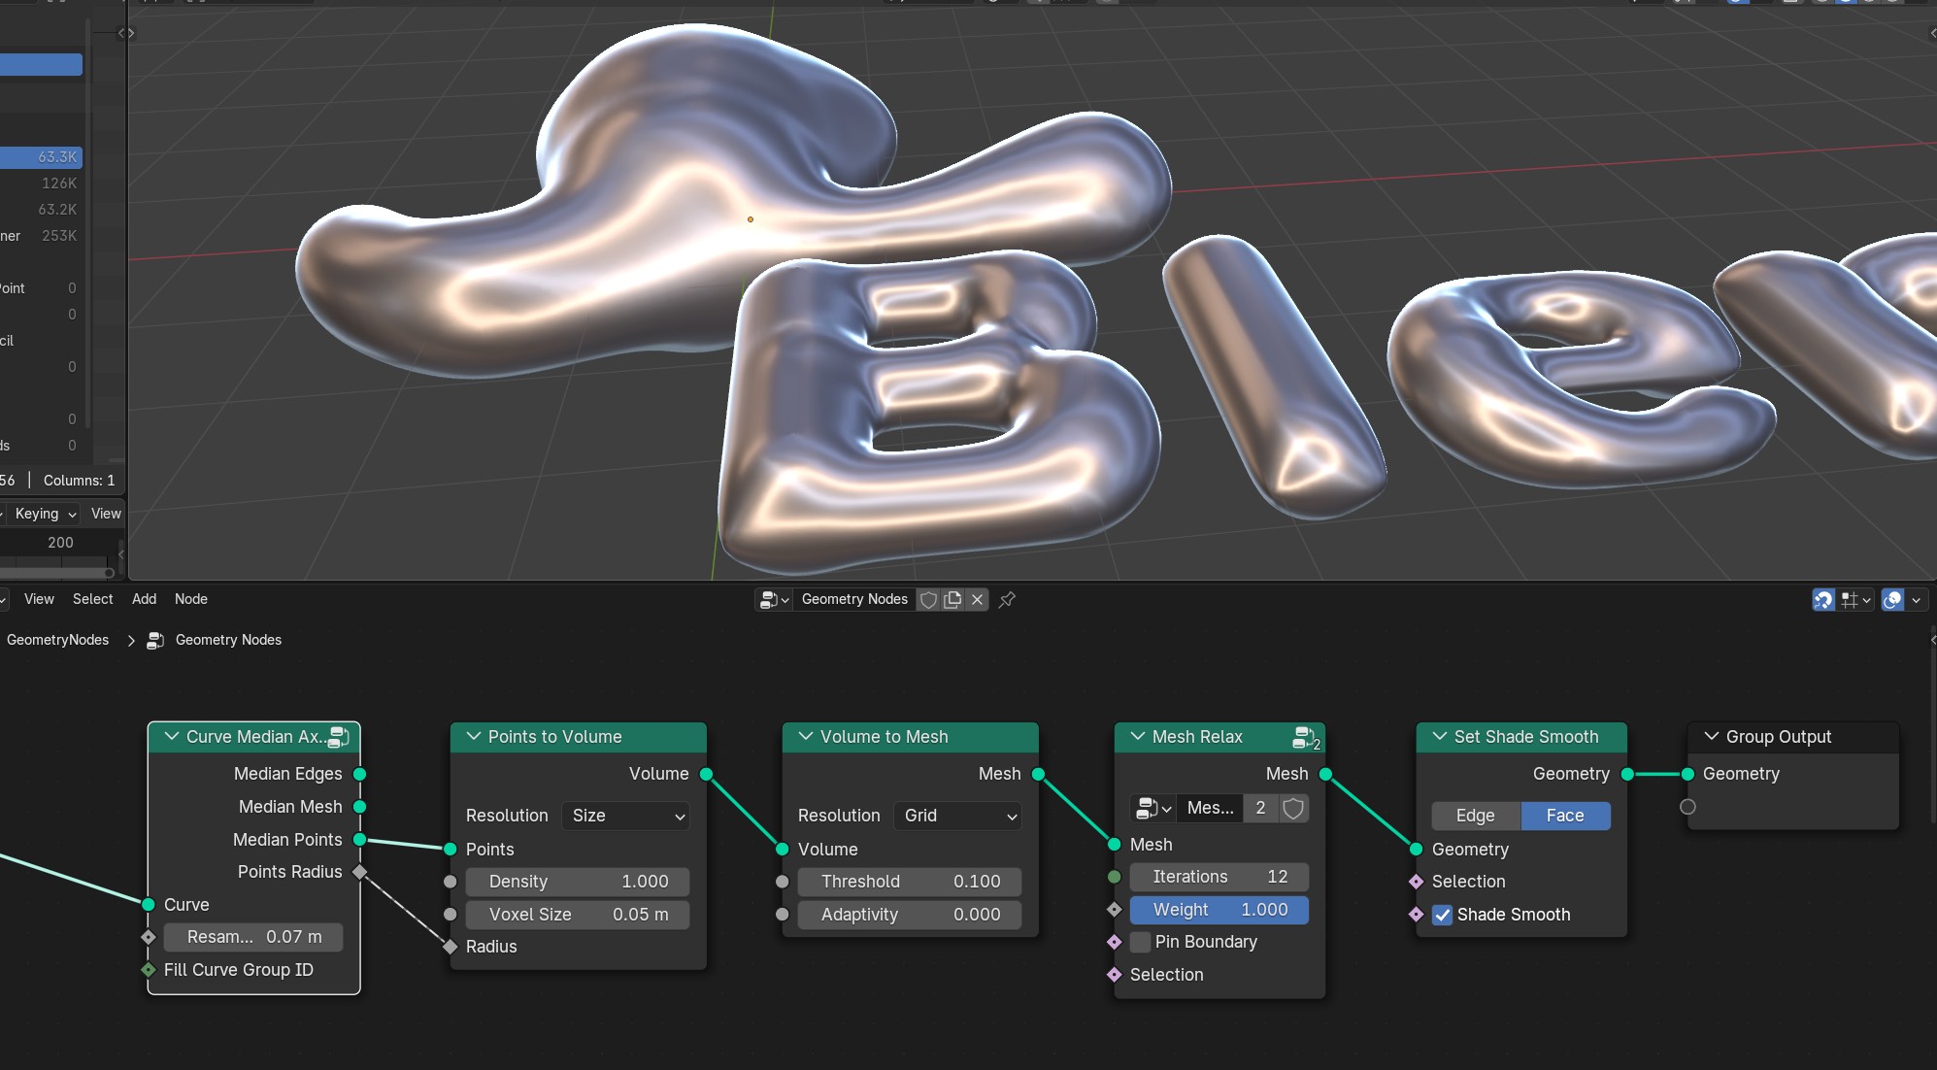Viewport: 1937px width, 1070px height.
Task: Click the Voxel Size value field
Action: point(578,915)
